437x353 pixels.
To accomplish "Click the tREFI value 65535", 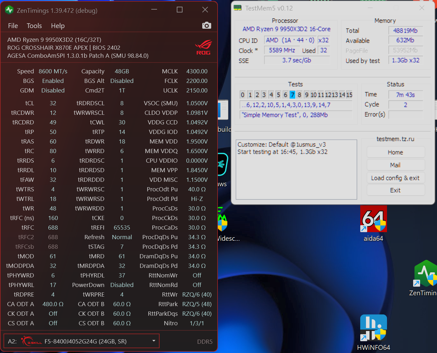I will click(122, 228).
